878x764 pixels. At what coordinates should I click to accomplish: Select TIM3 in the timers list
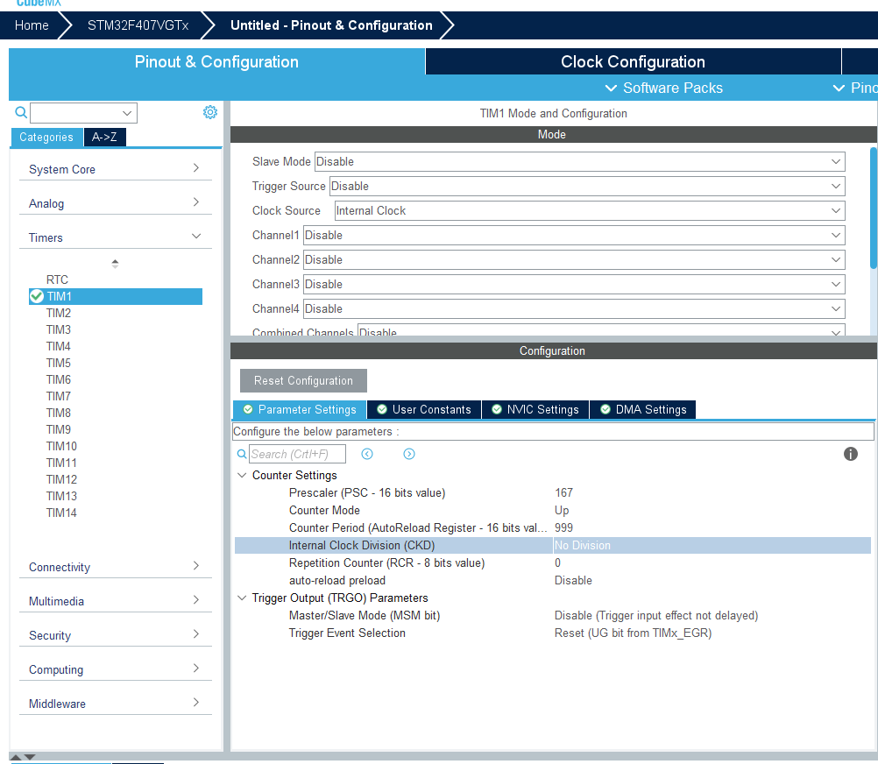coord(58,329)
